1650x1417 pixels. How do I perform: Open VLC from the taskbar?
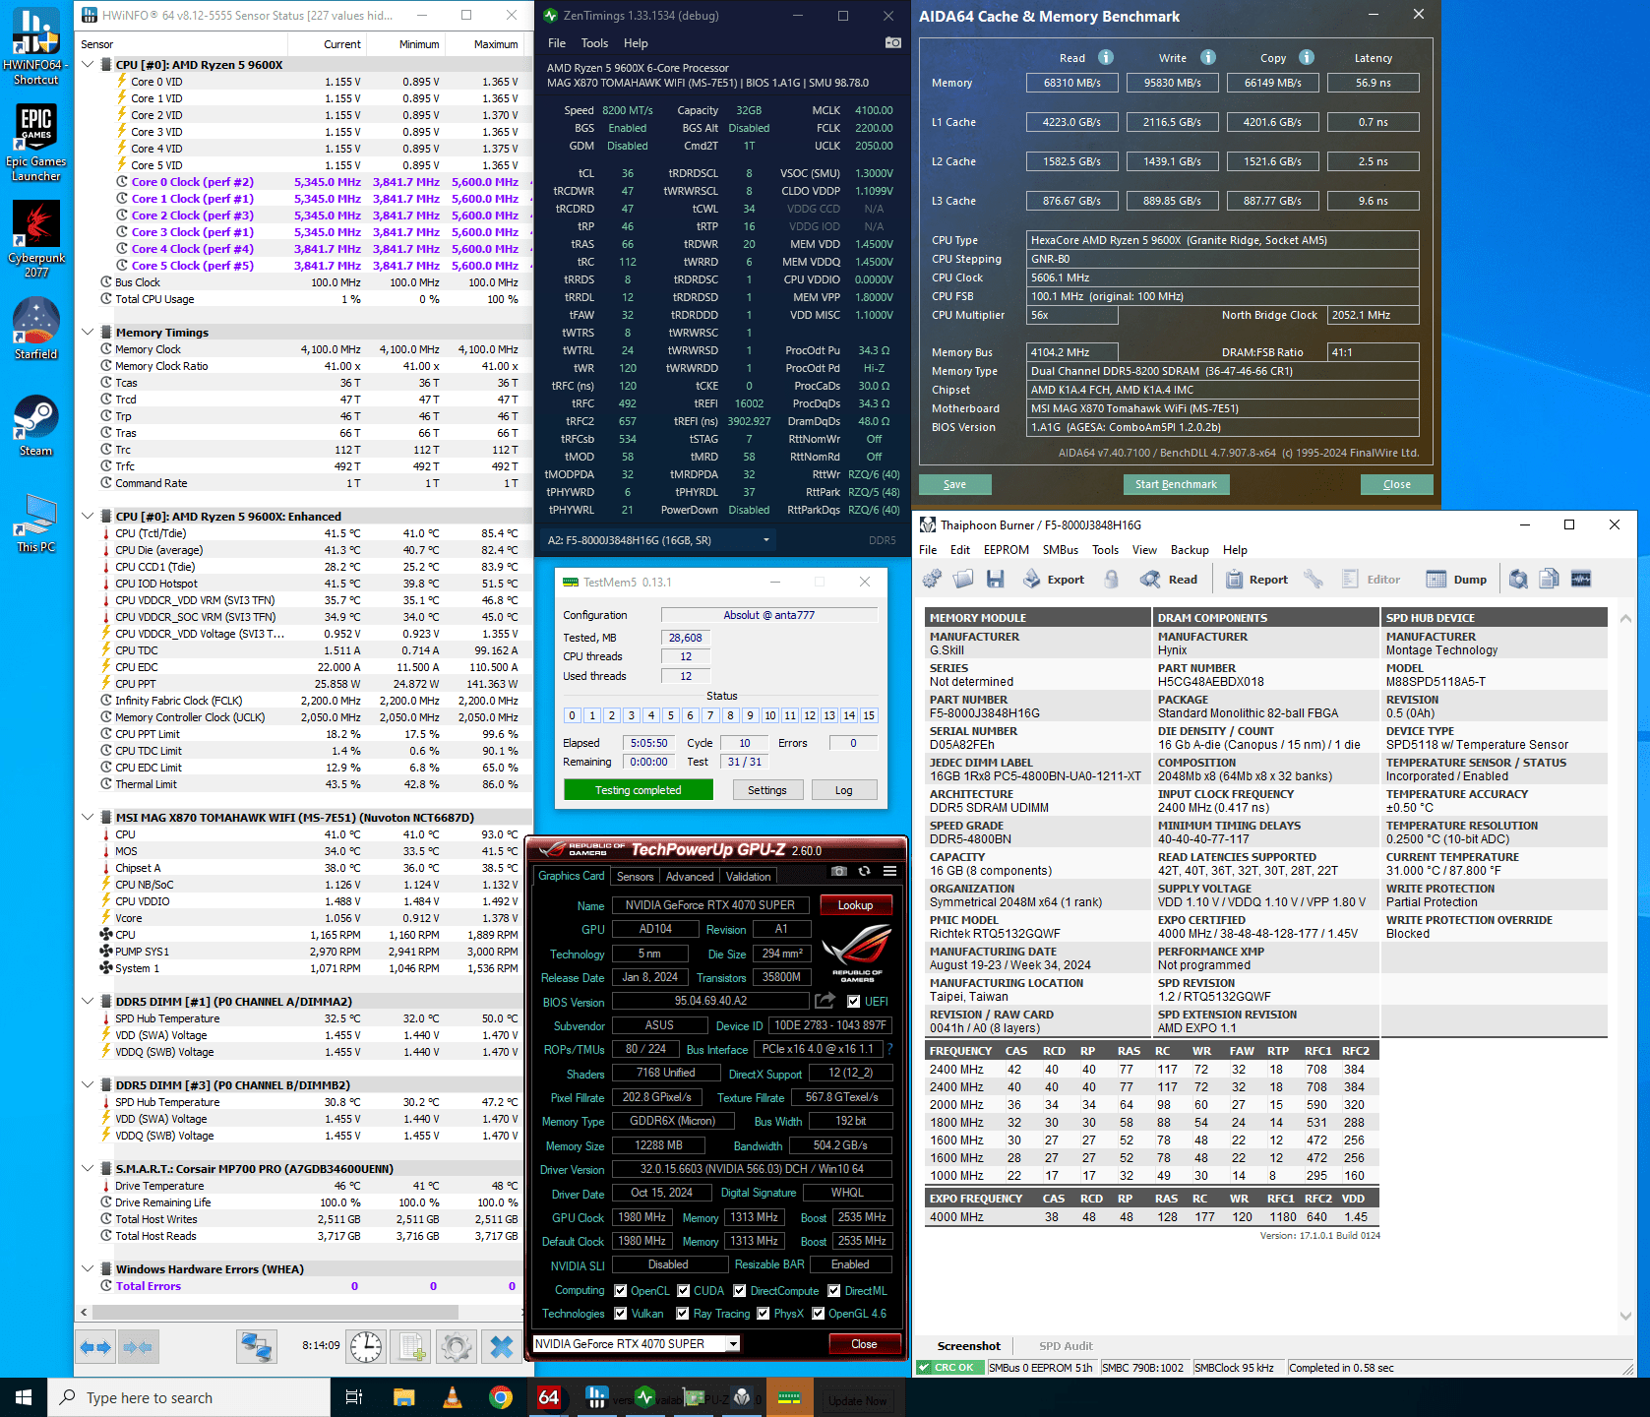point(453,1397)
